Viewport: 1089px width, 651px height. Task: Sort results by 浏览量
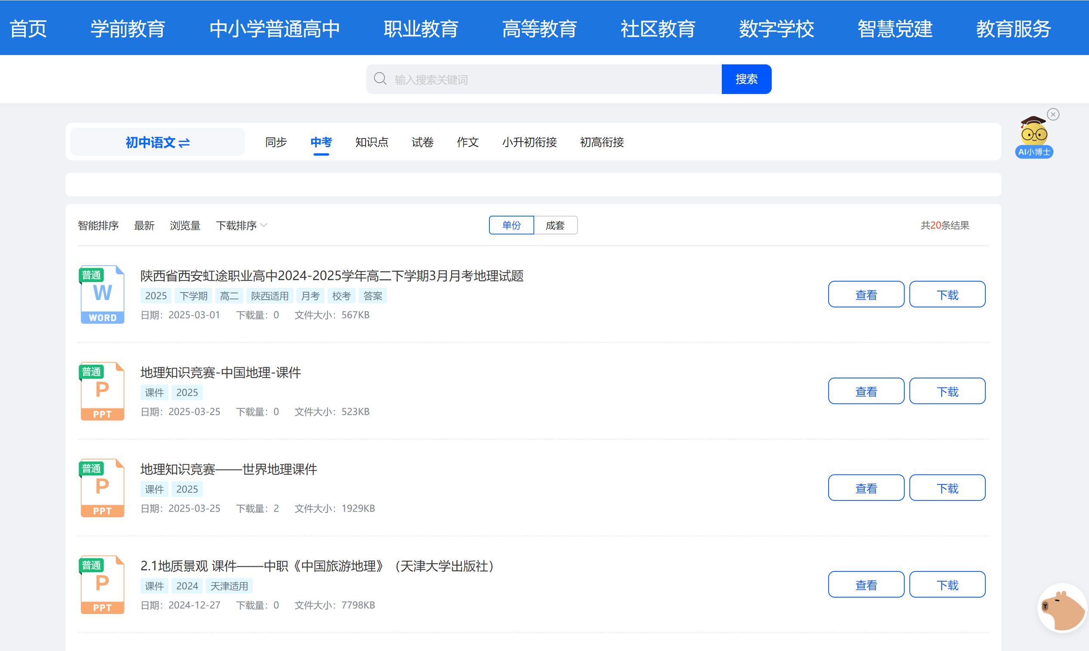(185, 226)
